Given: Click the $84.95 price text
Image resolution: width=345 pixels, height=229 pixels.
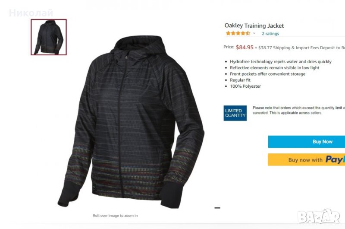Looking at the screenshot, I should coord(245,47).
